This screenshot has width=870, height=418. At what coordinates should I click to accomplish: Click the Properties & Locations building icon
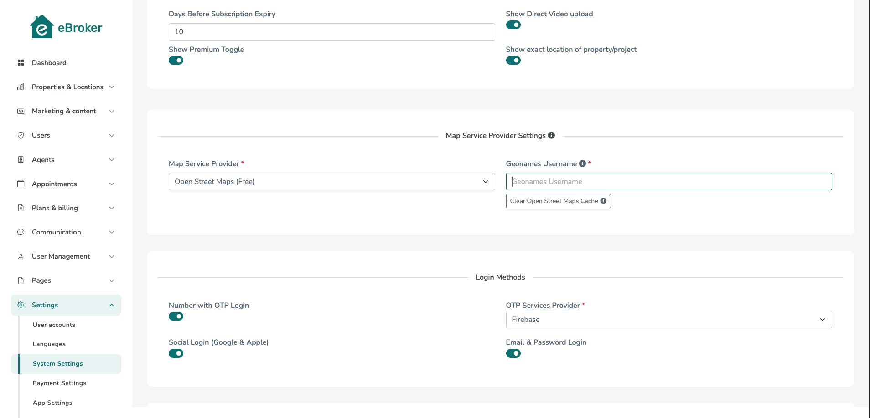click(x=21, y=87)
